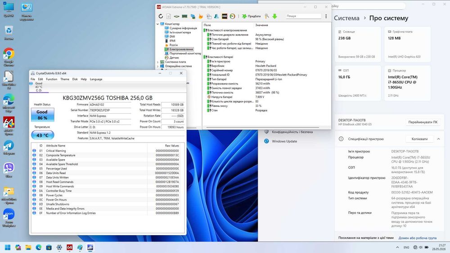Expand the Системна плата tree node
This screenshot has height=253, width=450.
[x=157, y=62]
